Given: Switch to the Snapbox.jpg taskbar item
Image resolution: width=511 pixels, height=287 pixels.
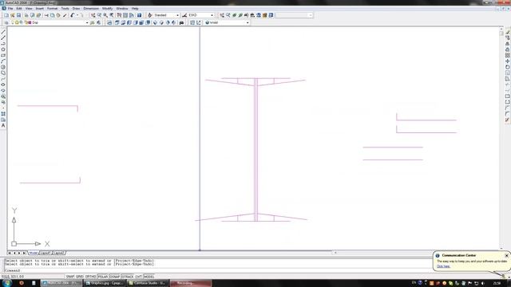Looking at the screenshot, I should point(105,283).
